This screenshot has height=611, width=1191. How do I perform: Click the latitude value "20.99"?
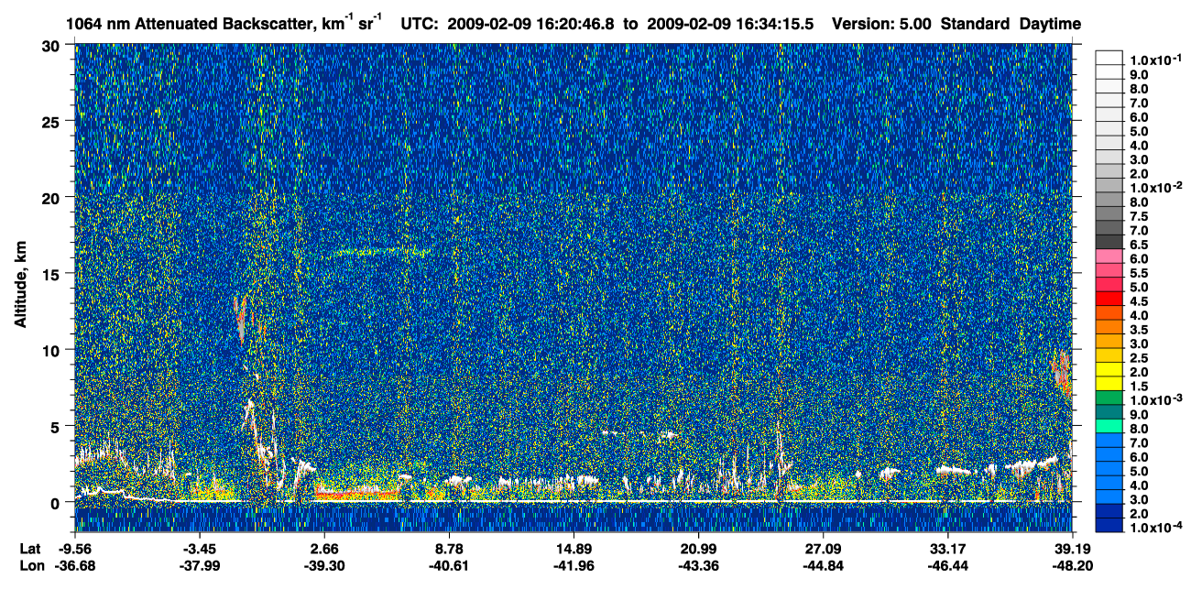click(x=699, y=549)
